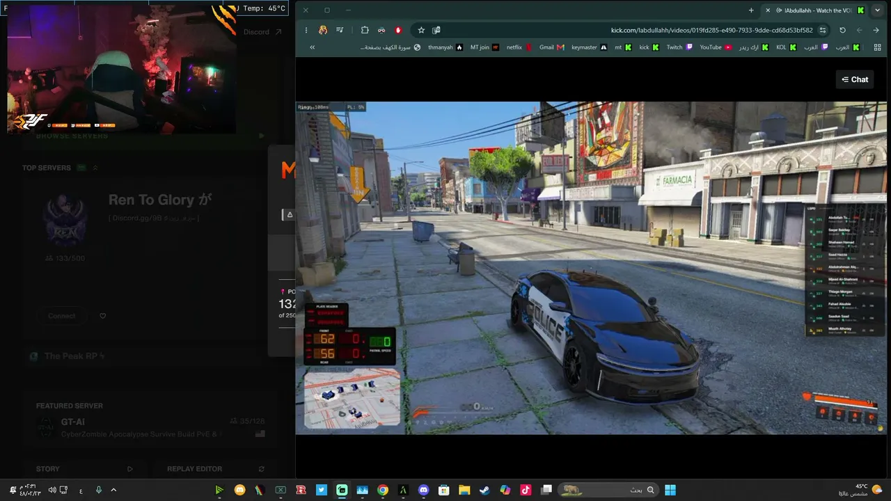891x501 pixels.
Task: Open the Chat panel button
Action: point(854,79)
